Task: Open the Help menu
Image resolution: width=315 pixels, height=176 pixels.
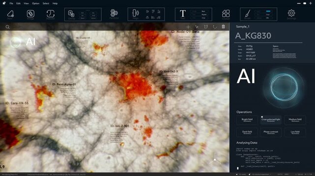Action: coord(55,3)
